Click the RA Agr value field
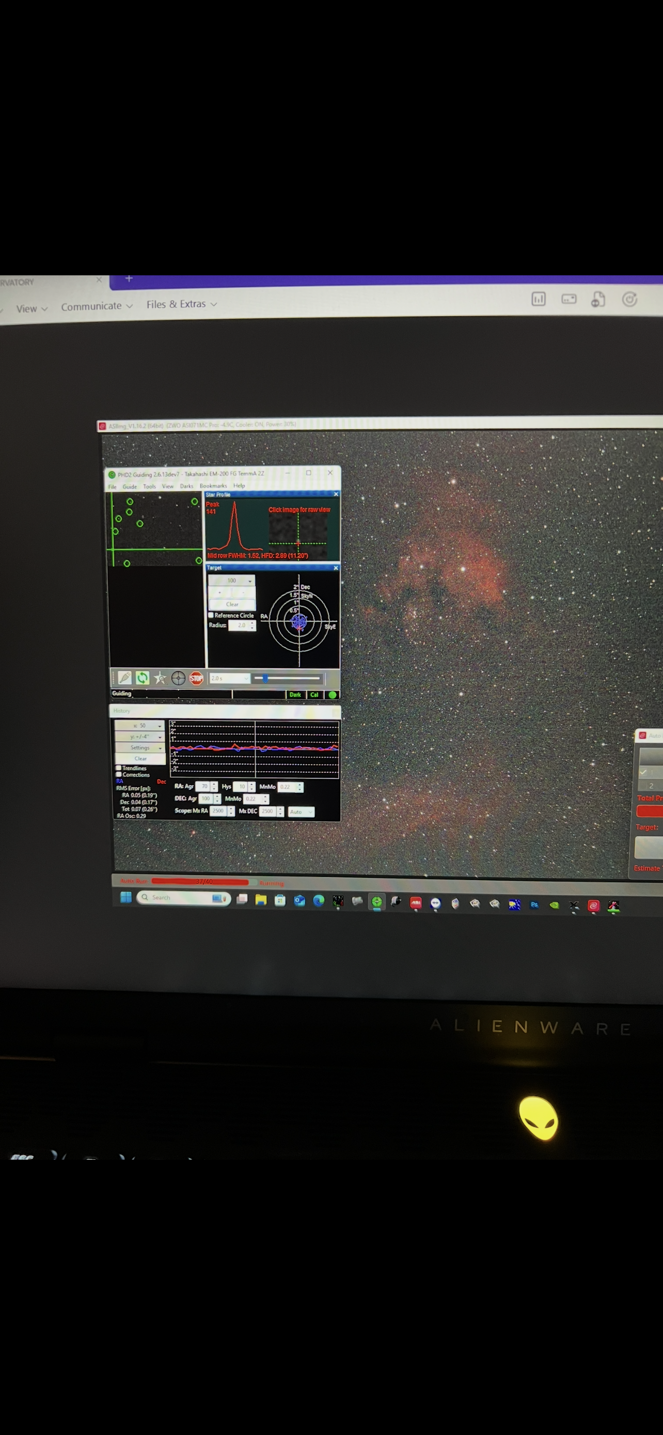Screen dimensions: 663x1435 click(x=203, y=786)
